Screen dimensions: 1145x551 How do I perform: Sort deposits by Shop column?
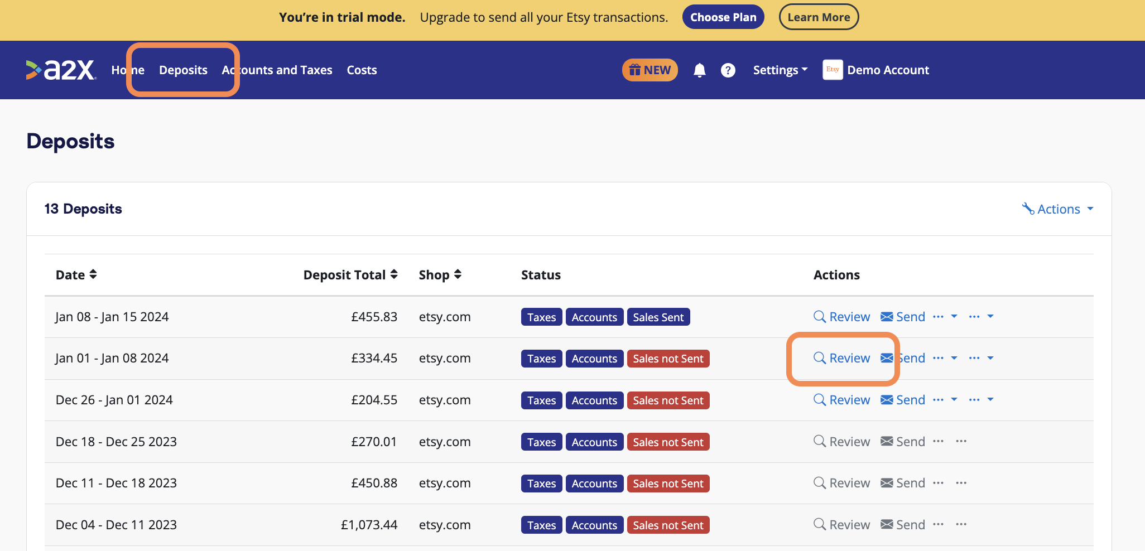[x=440, y=275]
